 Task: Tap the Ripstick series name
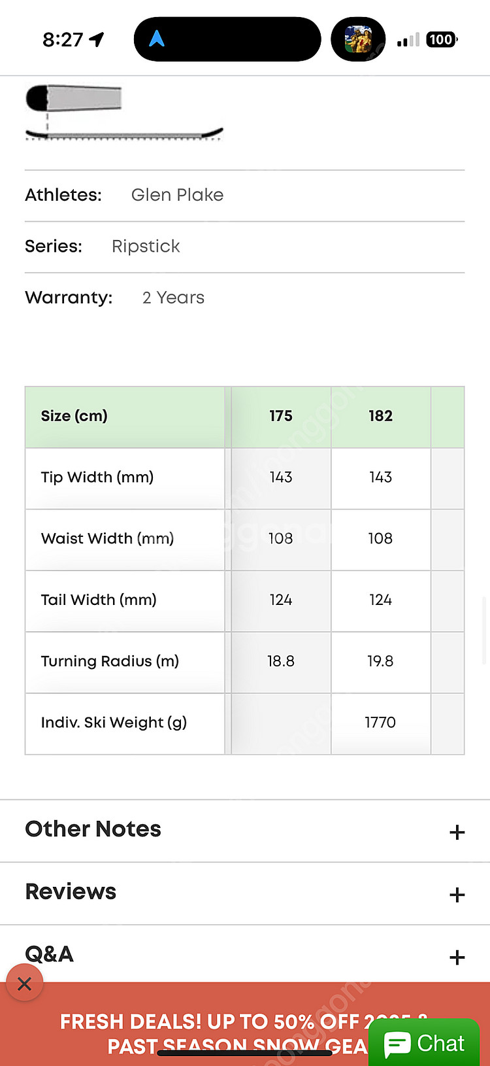point(146,247)
